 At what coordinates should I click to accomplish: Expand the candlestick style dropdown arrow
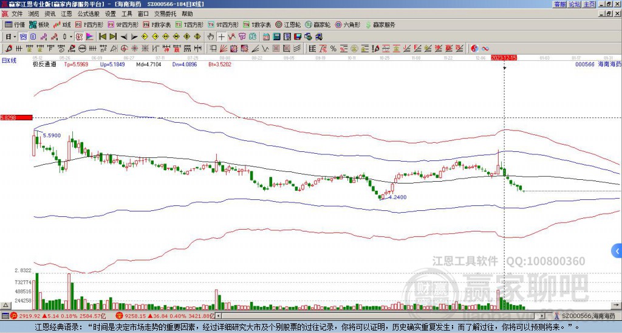71,36
